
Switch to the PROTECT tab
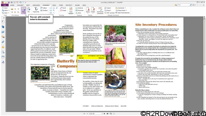click(x=69, y=5)
